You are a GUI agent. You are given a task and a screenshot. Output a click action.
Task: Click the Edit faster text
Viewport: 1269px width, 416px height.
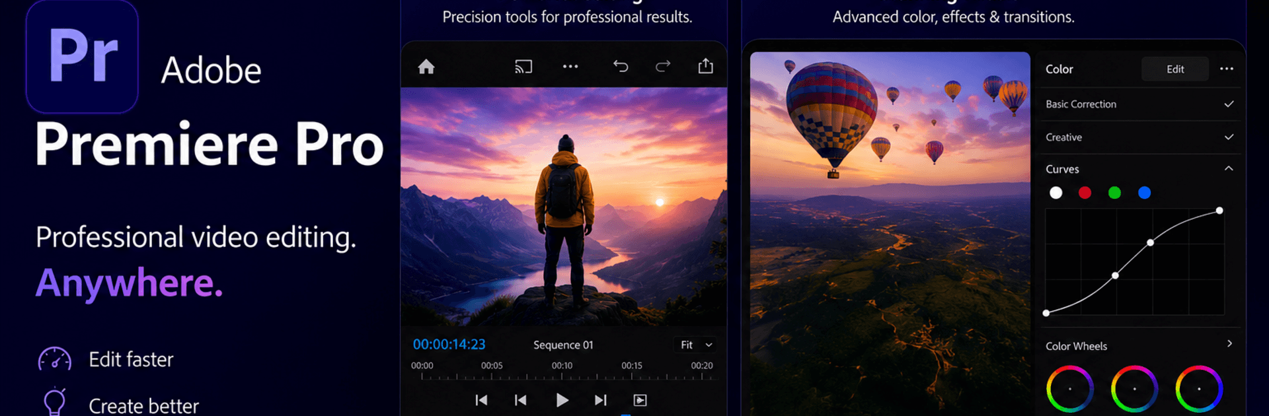pos(132,359)
